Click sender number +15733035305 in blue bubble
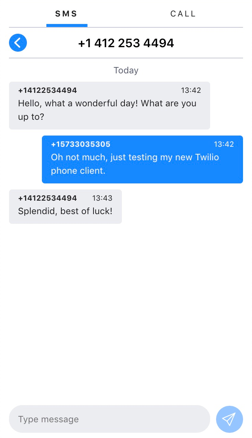 point(81,144)
